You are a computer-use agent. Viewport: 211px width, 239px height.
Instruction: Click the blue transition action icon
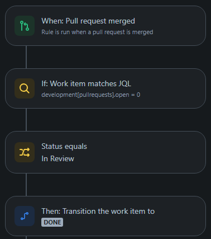click(x=25, y=216)
